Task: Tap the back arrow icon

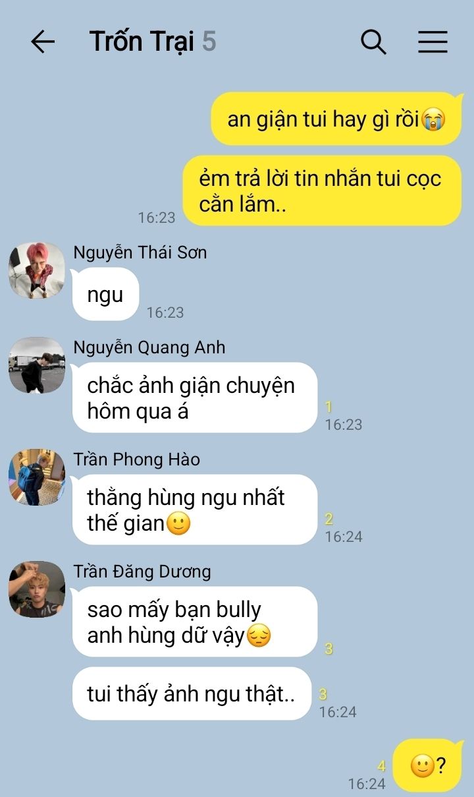Action: [43, 42]
